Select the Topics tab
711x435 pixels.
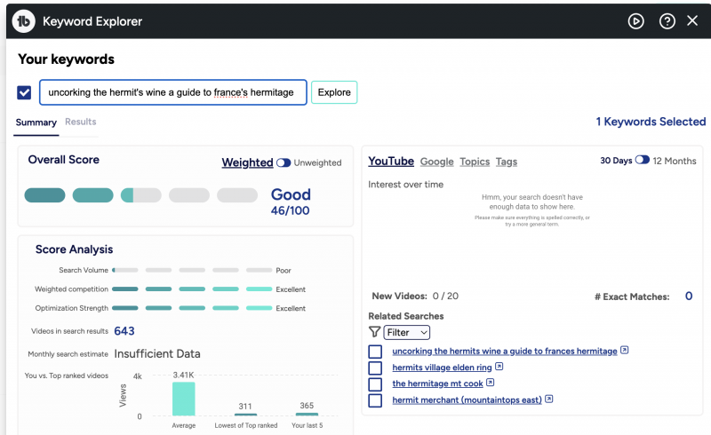(475, 162)
